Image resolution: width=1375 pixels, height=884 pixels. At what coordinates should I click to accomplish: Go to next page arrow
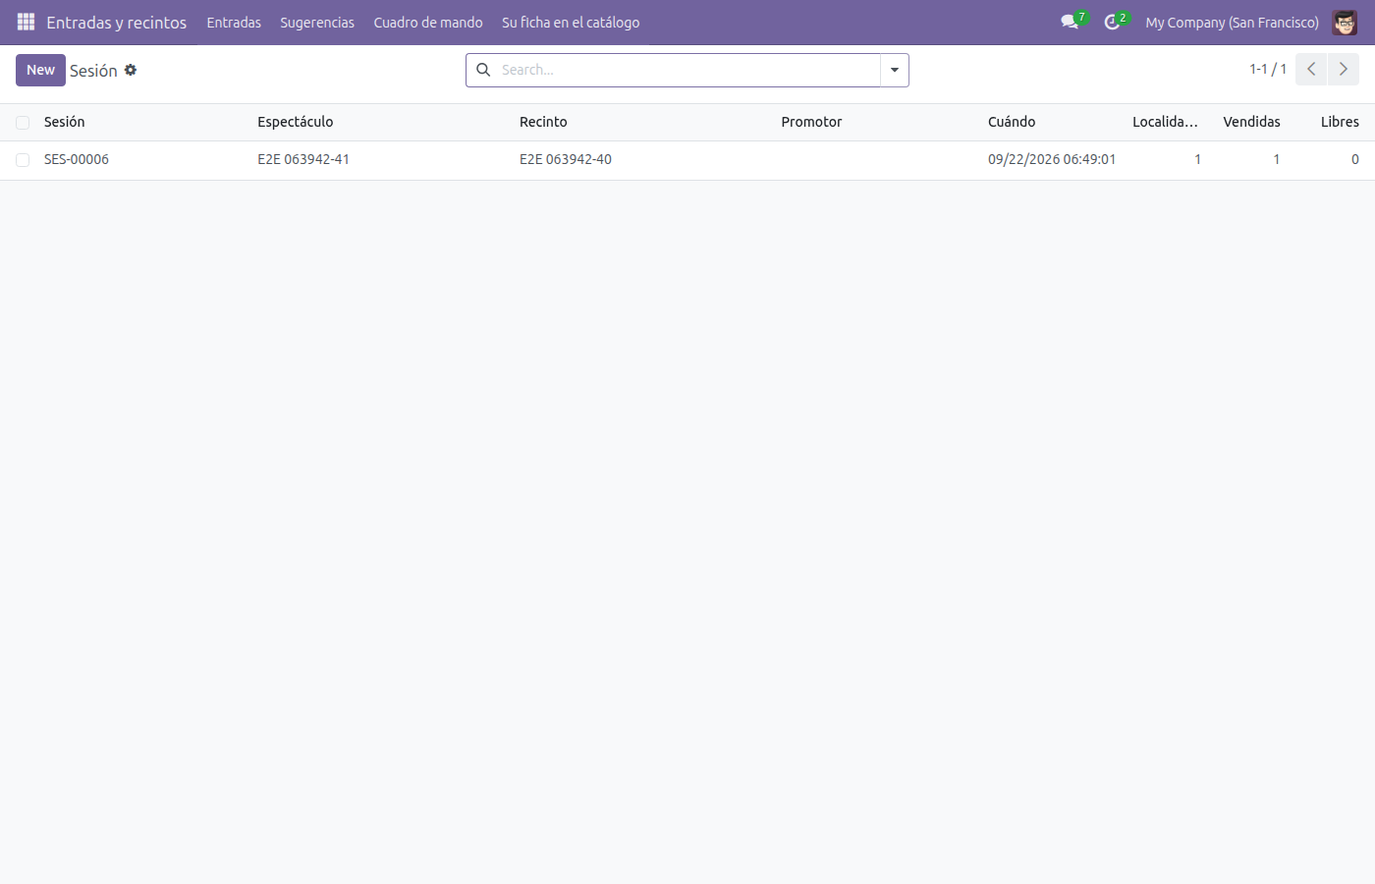pyautogui.click(x=1344, y=70)
